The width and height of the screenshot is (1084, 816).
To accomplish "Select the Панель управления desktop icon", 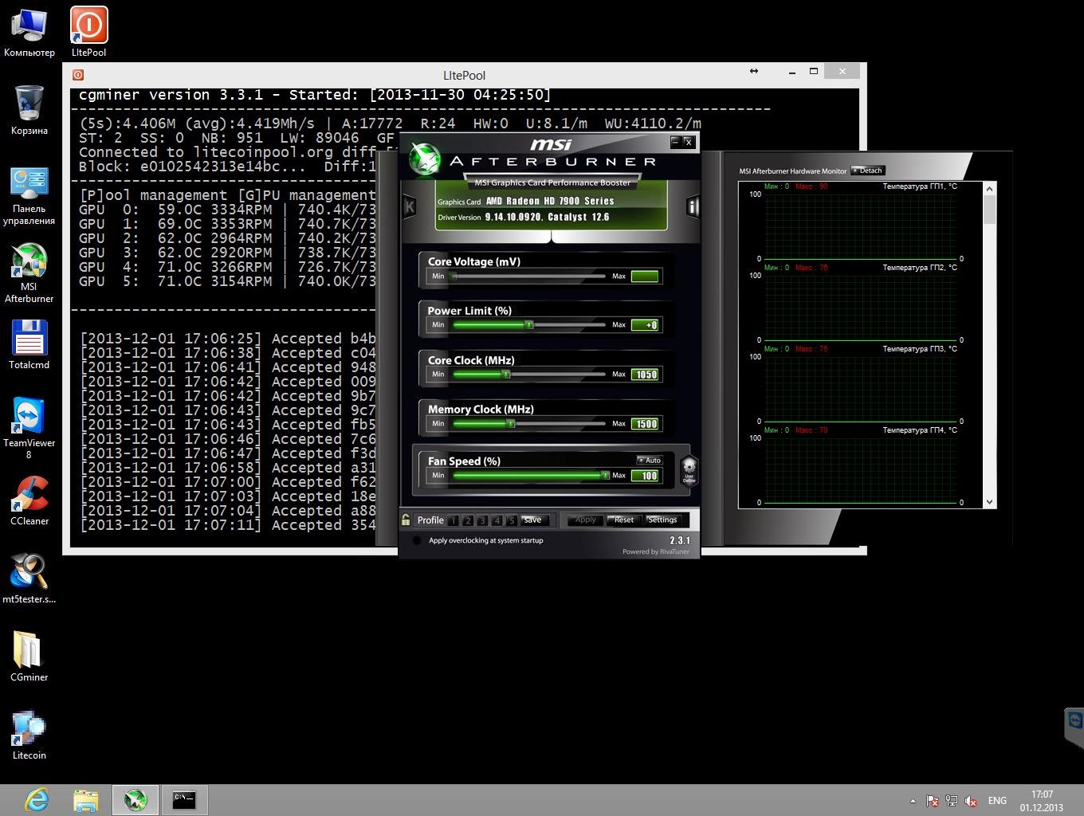I will click(x=29, y=196).
